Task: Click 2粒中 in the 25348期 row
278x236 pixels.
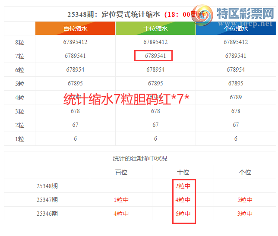Action: tap(183, 186)
